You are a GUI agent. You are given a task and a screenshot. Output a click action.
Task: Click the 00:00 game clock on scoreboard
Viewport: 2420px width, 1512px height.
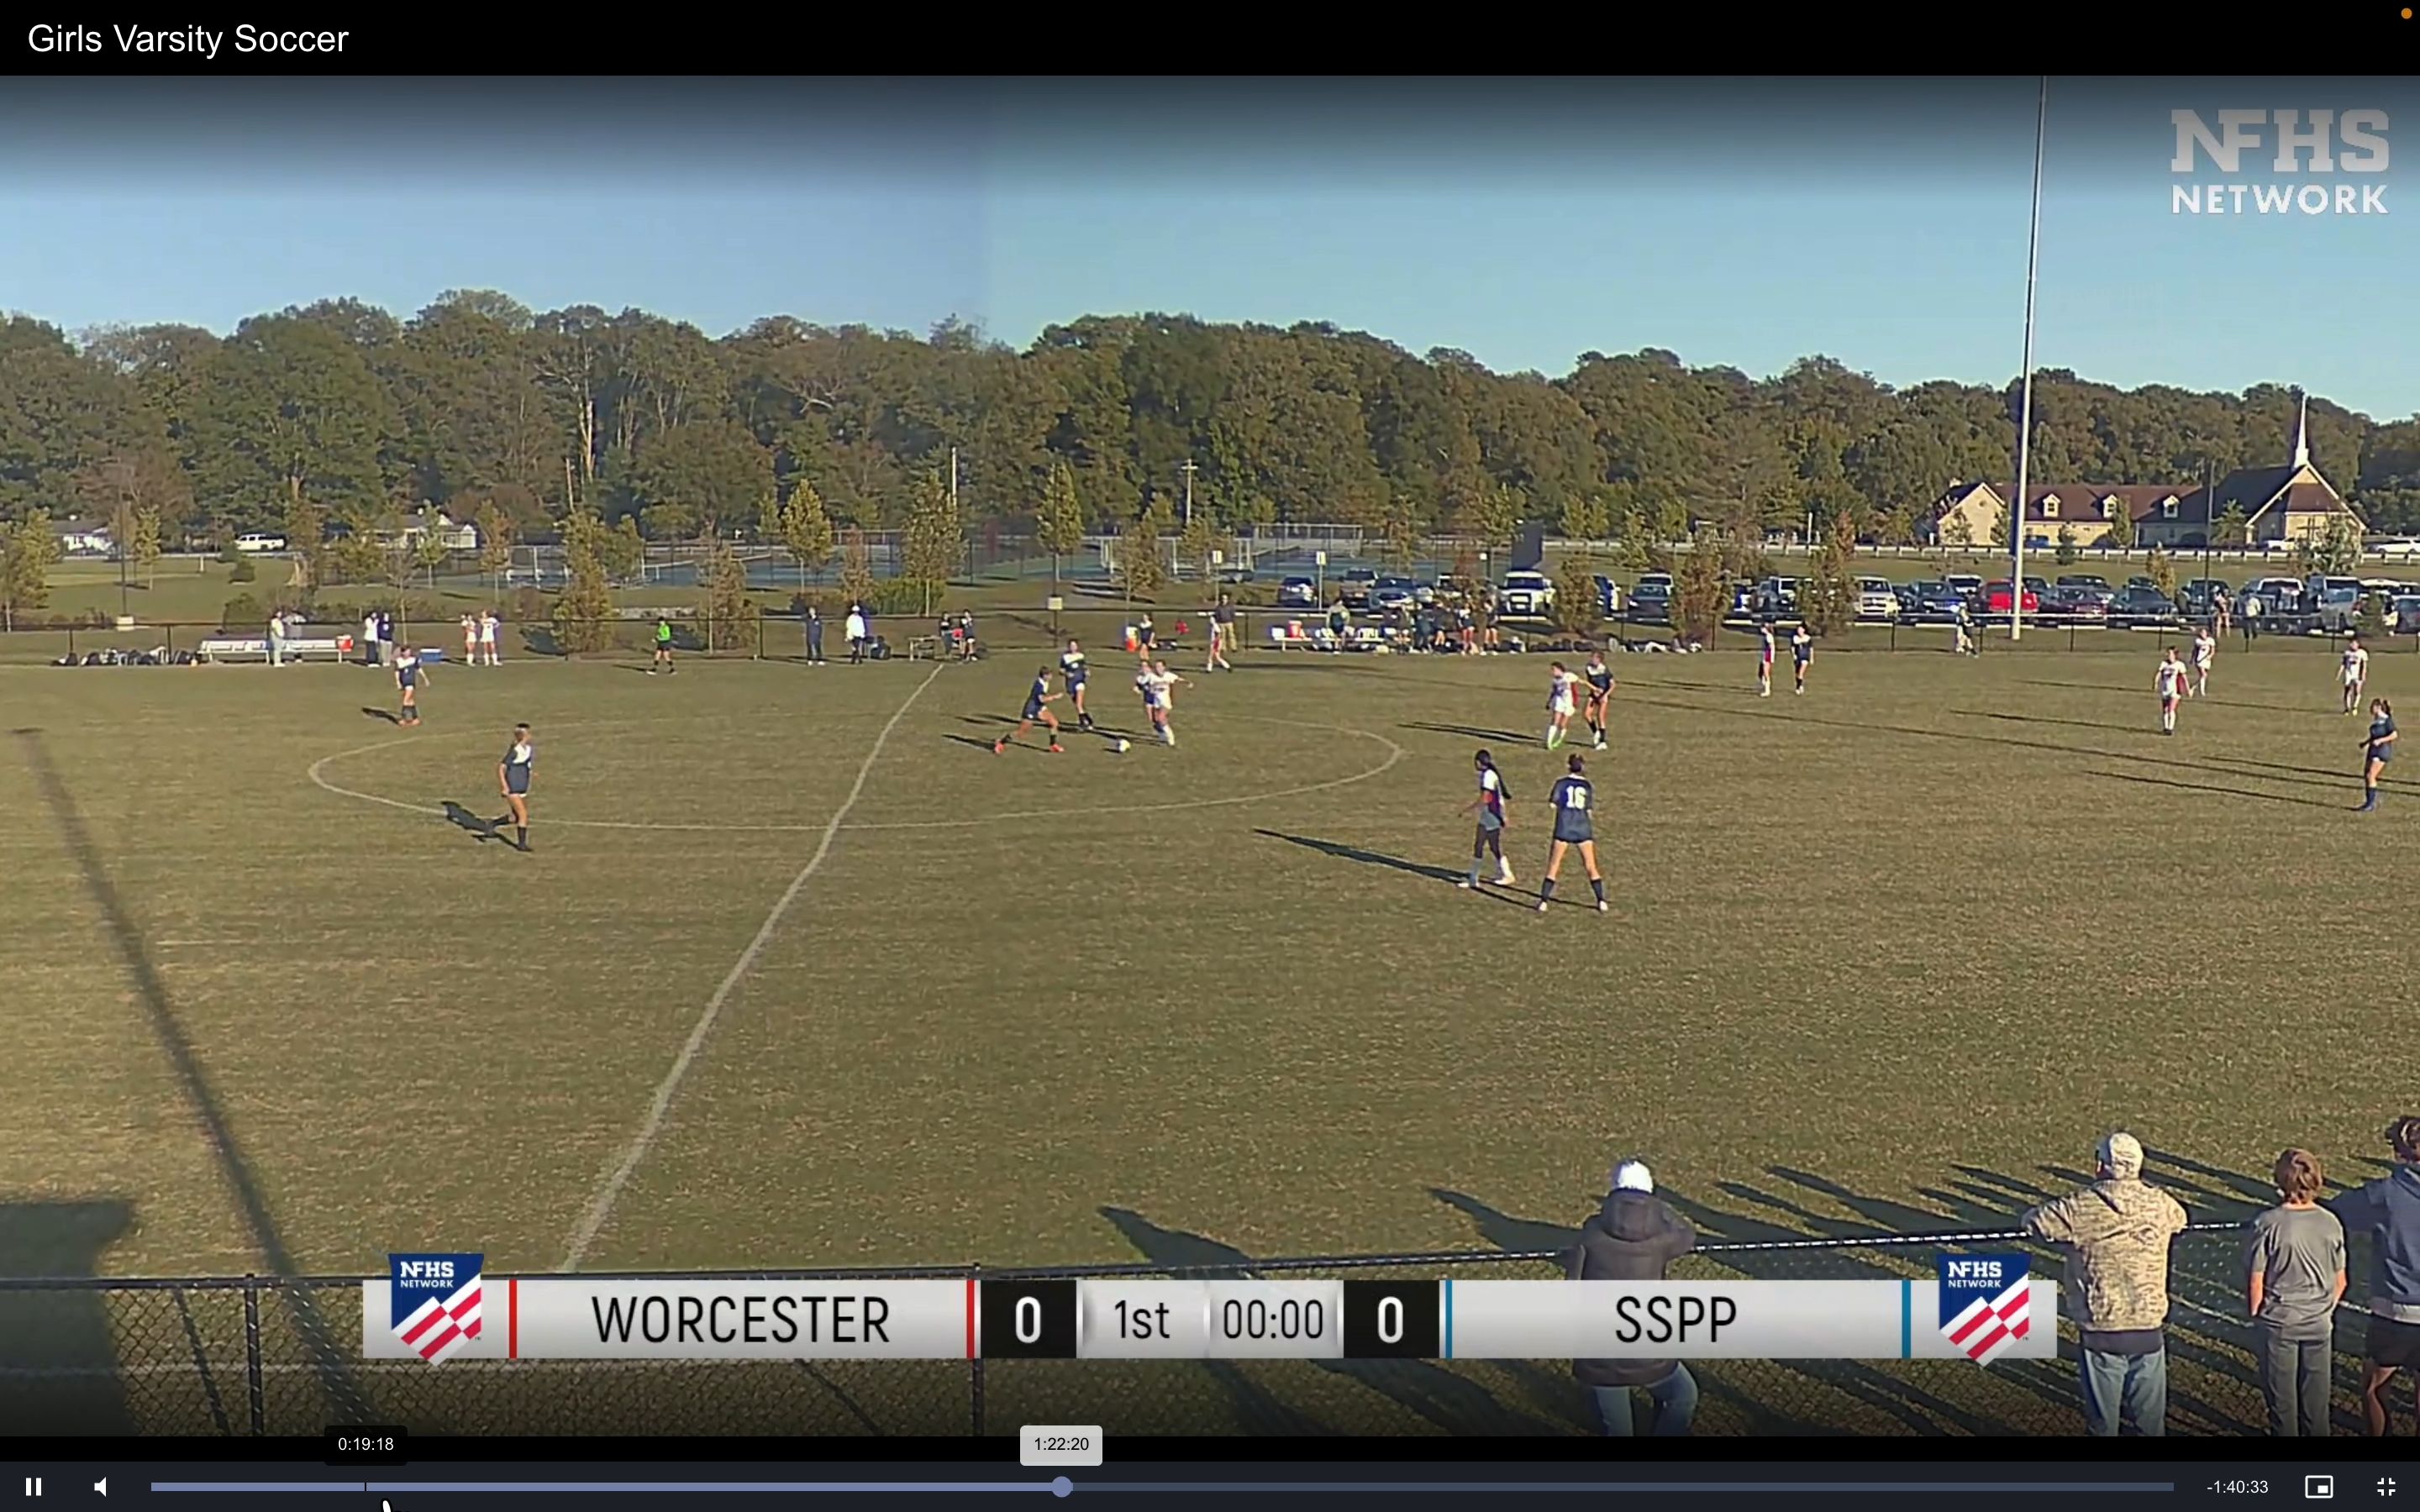(x=1273, y=1319)
